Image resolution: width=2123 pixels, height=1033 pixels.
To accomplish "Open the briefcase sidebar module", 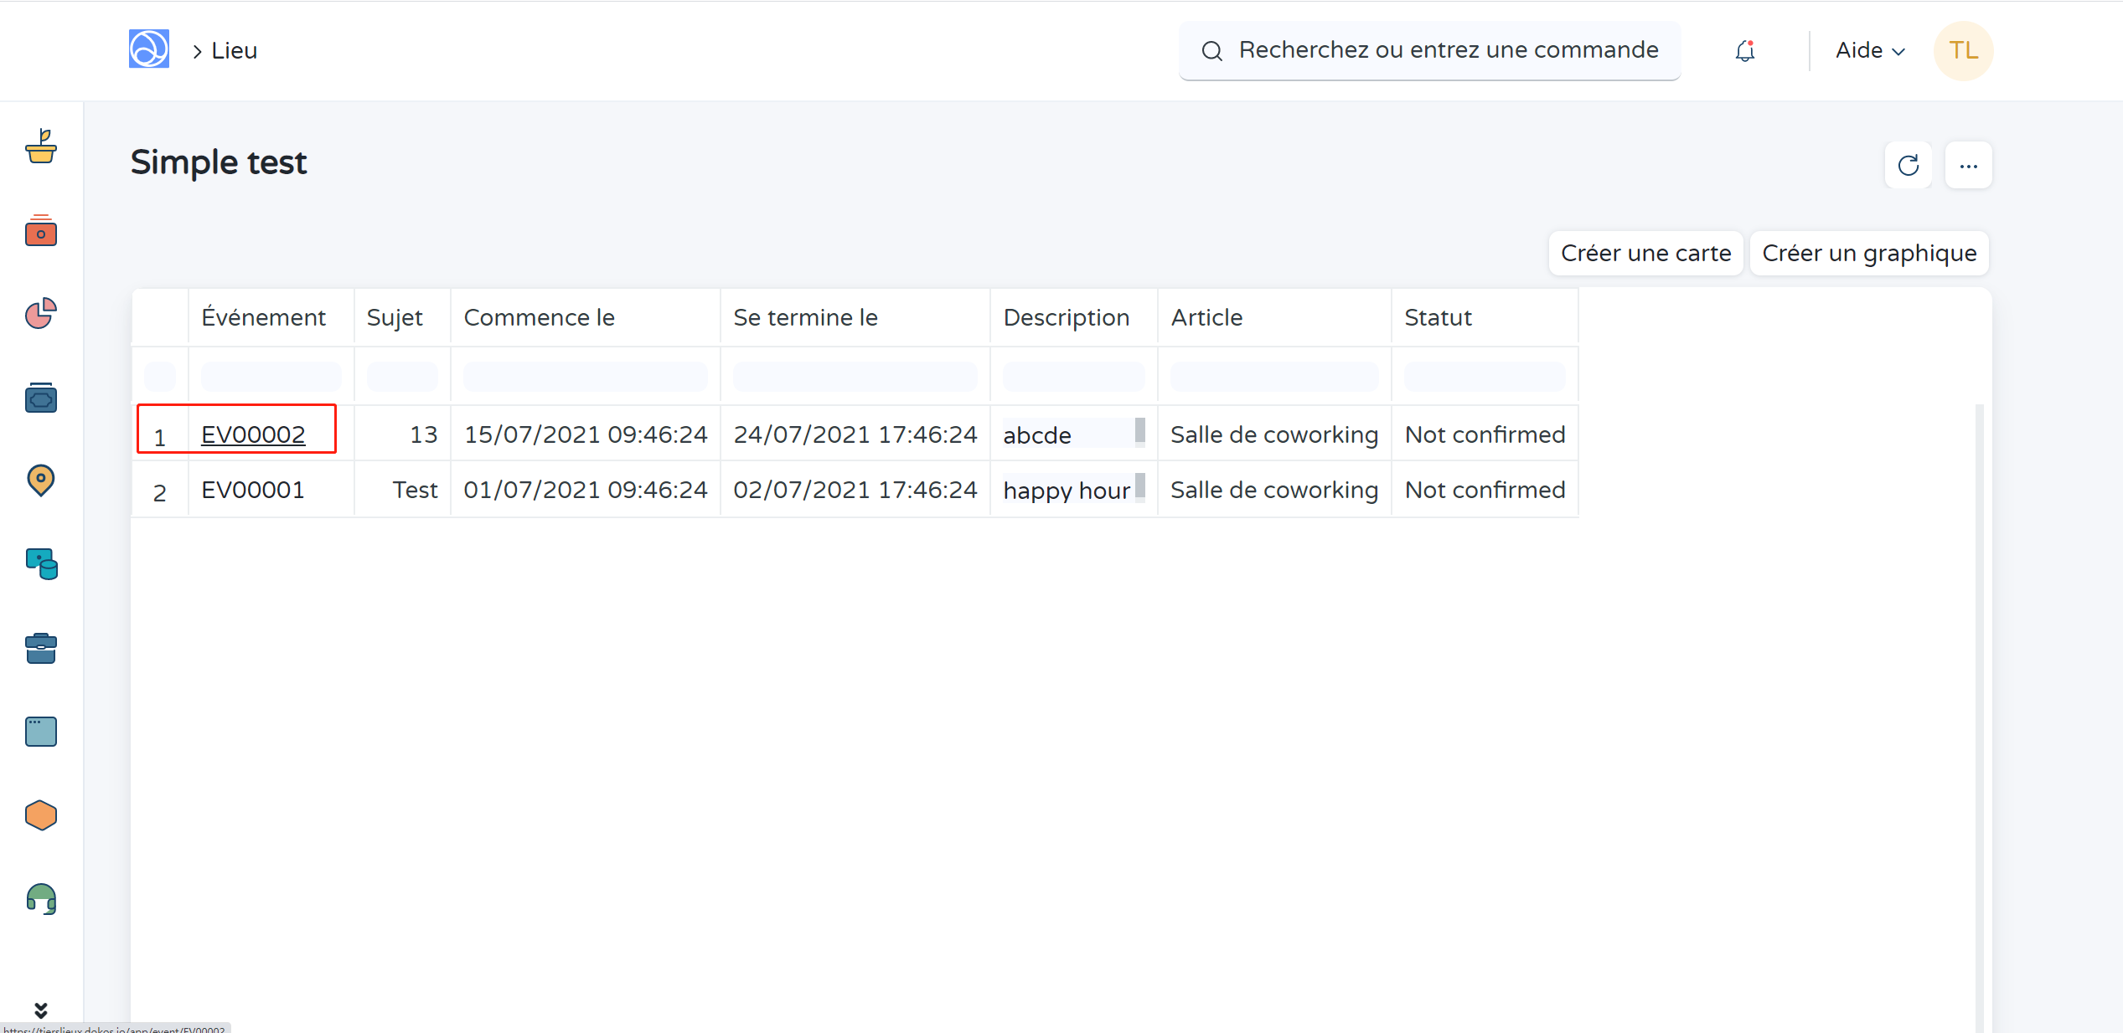I will [40, 648].
